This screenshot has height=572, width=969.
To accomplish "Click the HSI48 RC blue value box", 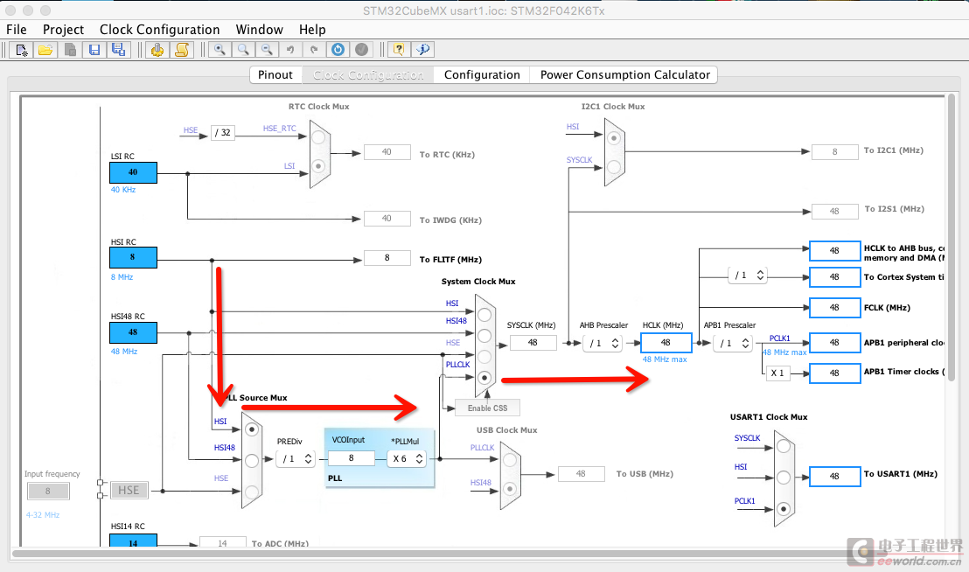I will [x=134, y=332].
